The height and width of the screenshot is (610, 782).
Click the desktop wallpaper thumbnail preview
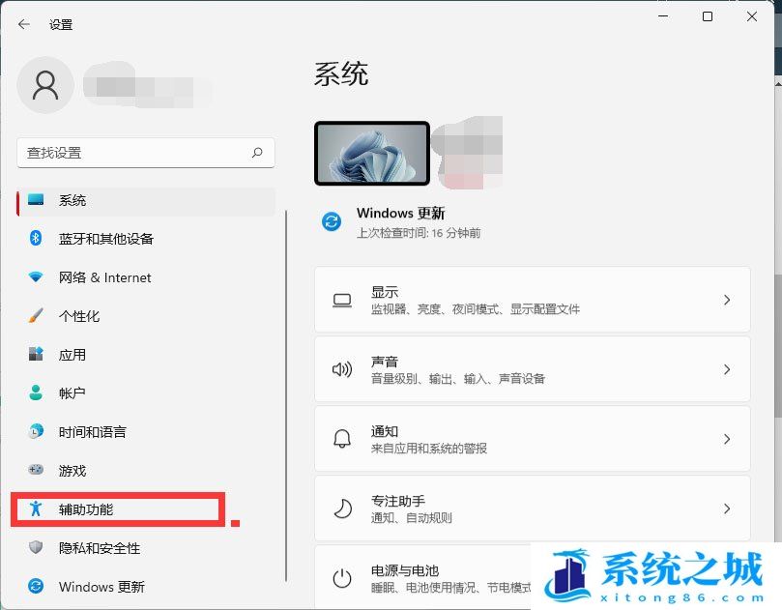point(372,153)
